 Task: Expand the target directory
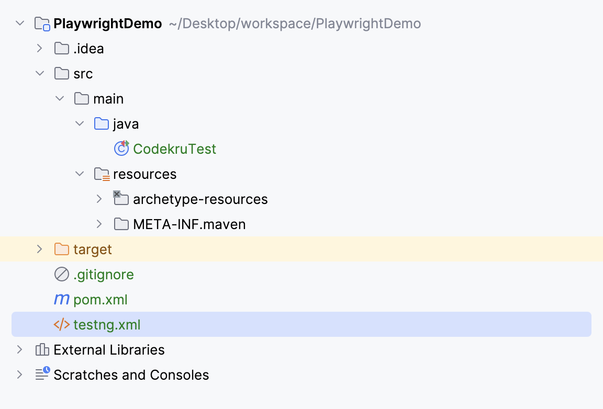click(40, 249)
